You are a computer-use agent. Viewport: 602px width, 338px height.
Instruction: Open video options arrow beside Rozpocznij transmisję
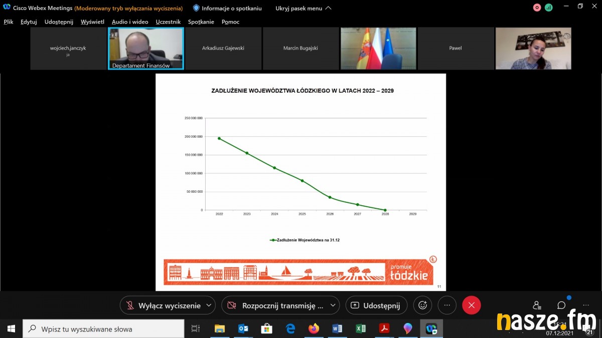[x=334, y=305]
